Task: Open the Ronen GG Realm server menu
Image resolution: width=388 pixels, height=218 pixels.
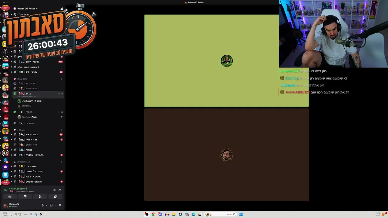Action: tap(27, 8)
